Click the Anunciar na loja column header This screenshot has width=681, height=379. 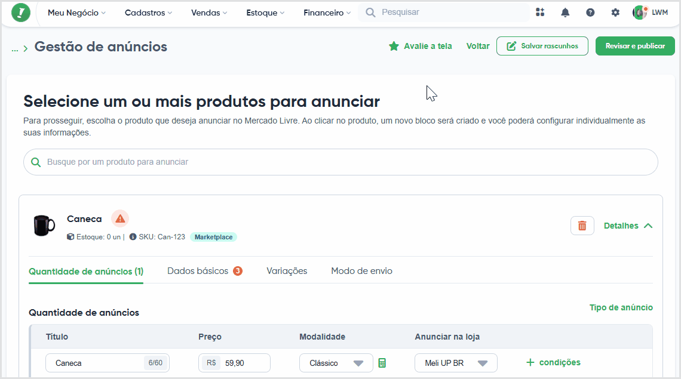(447, 337)
